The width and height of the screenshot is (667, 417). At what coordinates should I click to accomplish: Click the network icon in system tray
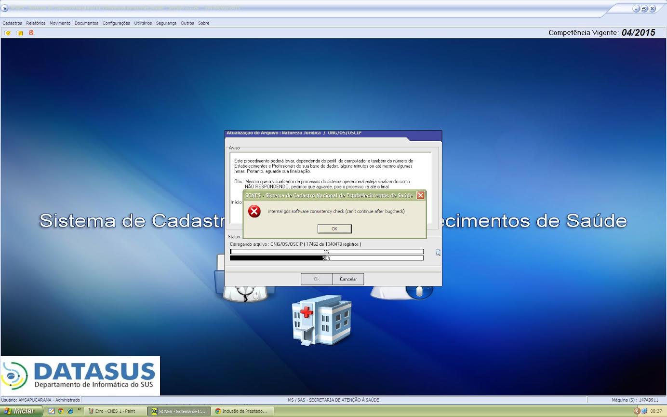(644, 411)
